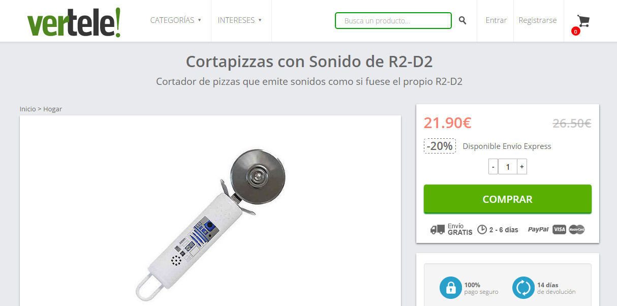Screen dimensions: 617x306
Task: Click the vertele! logo
Action: (x=74, y=22)
